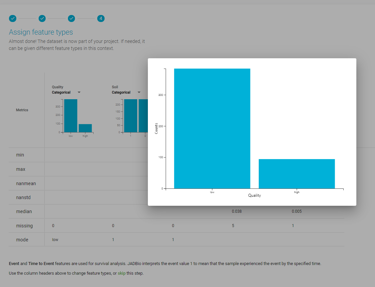Select the 'nanstd' row label
The height and width of the screenshot is (287, 375).
pos(23,197)
